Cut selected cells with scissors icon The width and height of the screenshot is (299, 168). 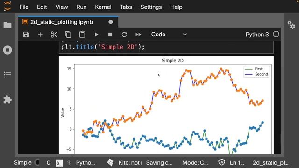[54, 35]
